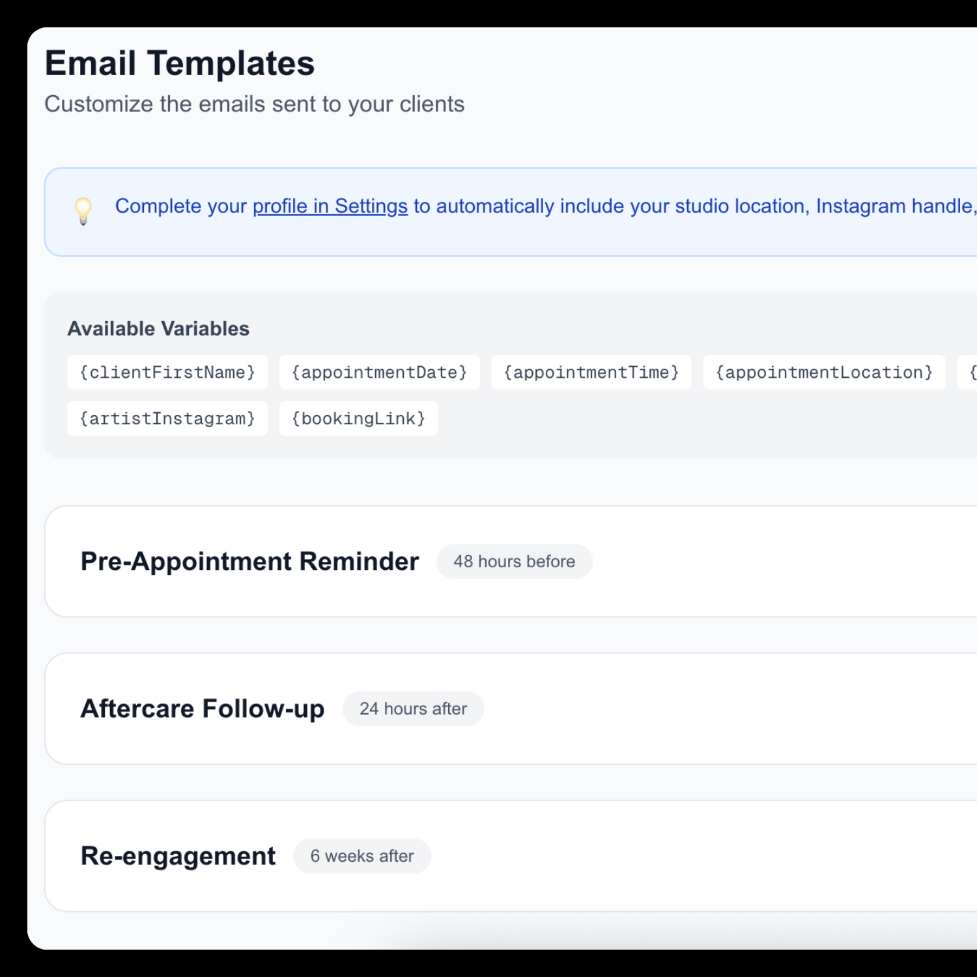Insert the {appointmentDate} variable
The width and height of the screenshot is (977, 977).
coord(379,372)
